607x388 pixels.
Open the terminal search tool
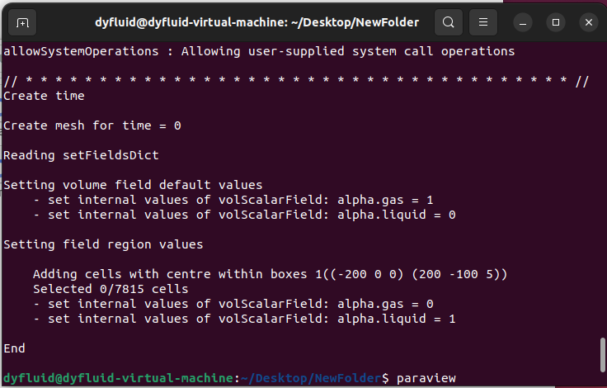[449, 22]
